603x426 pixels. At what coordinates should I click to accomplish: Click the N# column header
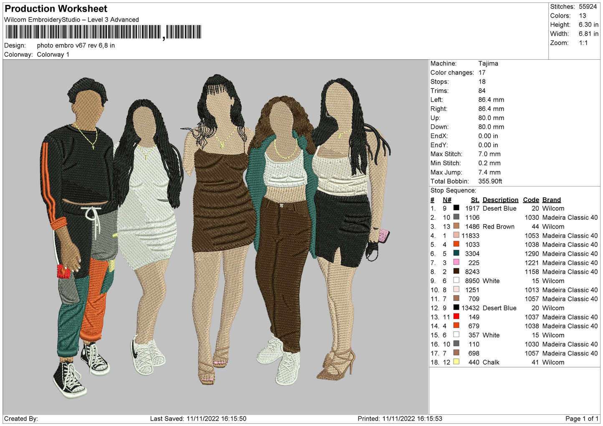click(447, 200)
